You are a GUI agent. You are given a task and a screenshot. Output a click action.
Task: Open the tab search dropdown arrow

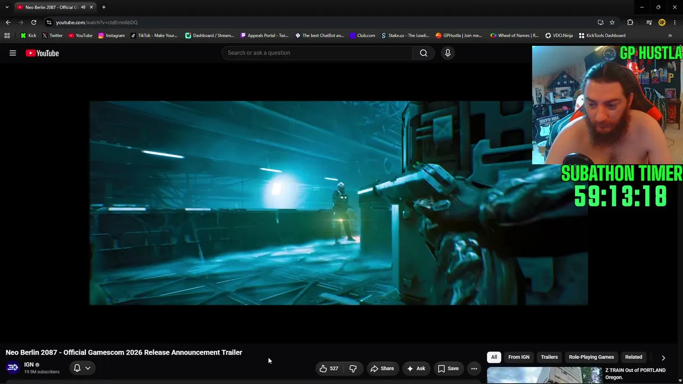tap(7, 7)
